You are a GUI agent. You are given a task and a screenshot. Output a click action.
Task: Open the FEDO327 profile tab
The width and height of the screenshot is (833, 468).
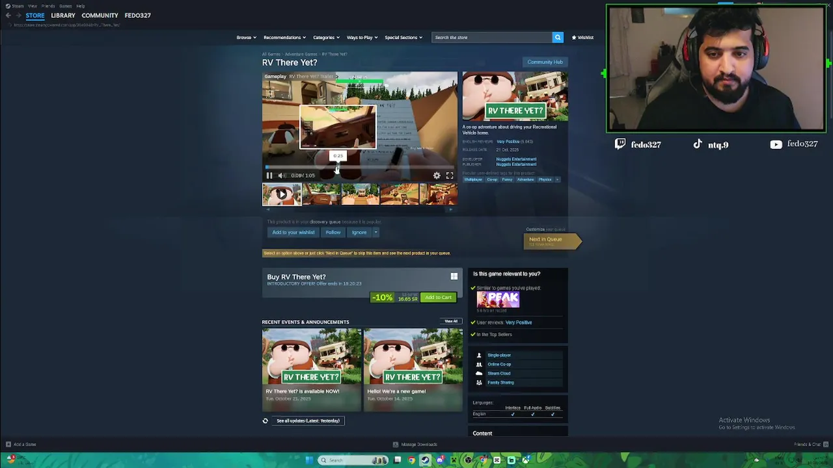[137, 15]
